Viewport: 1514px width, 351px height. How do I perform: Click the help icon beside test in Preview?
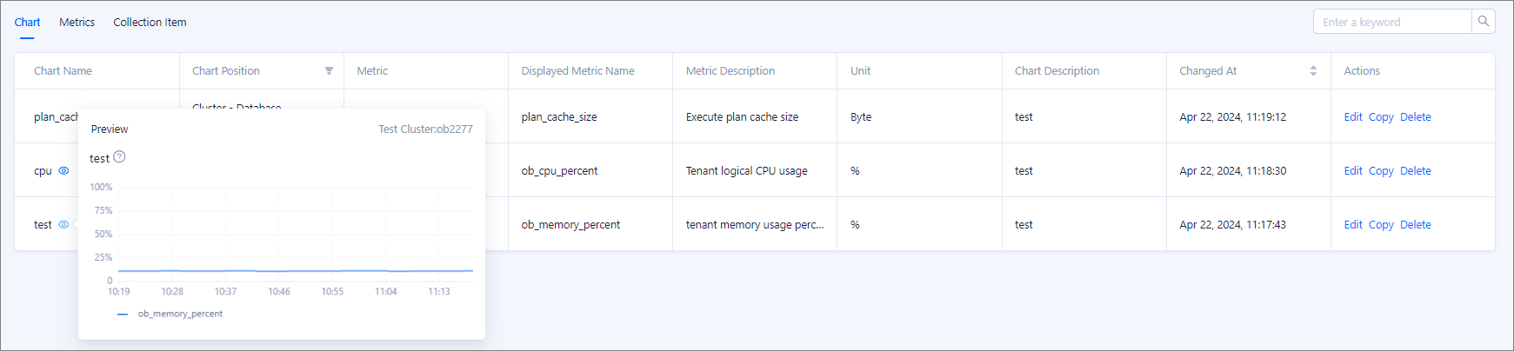pyautogui.click(x=120, y=157)
